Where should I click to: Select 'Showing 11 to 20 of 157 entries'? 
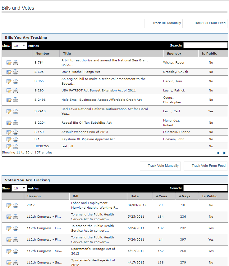click(x=27, y=152)
